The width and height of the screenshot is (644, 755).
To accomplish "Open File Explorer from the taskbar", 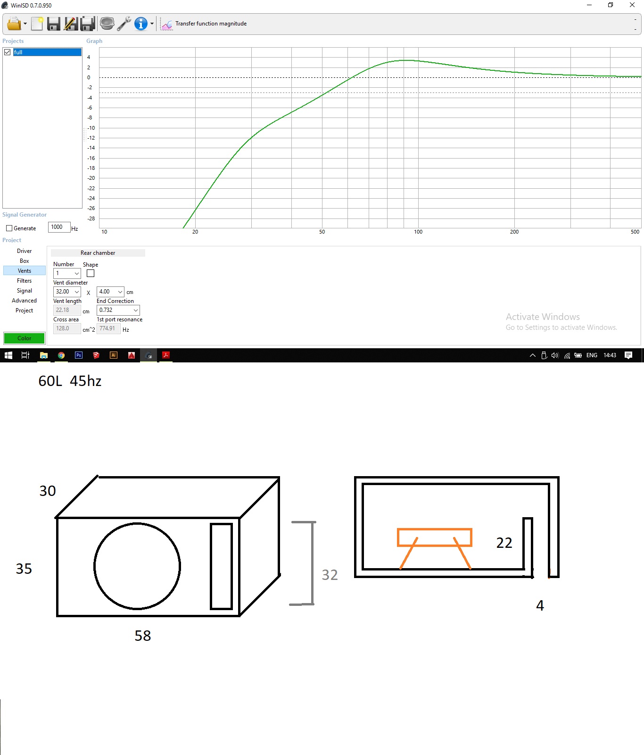I will (43, 355).
